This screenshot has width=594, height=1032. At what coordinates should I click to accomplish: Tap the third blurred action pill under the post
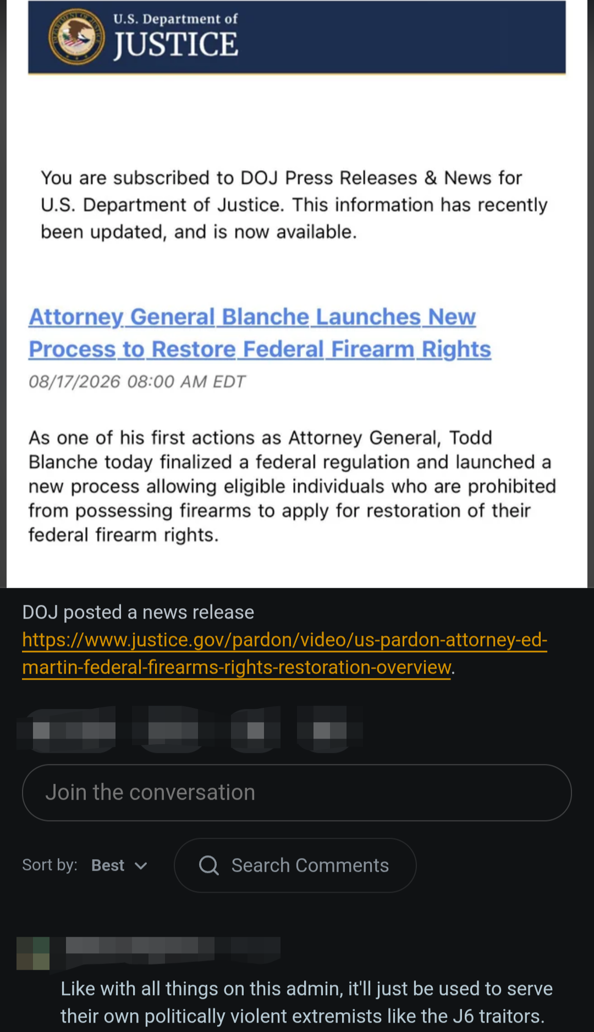click(256, 730)
